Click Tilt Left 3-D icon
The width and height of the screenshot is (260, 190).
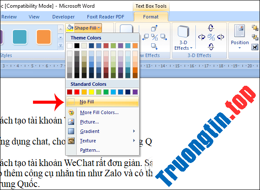pos(202,37)
